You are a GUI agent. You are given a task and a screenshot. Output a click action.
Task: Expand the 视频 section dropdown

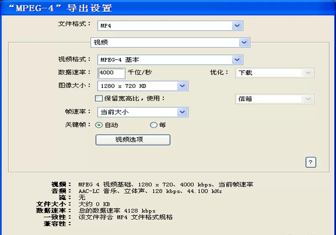[170, 42]
